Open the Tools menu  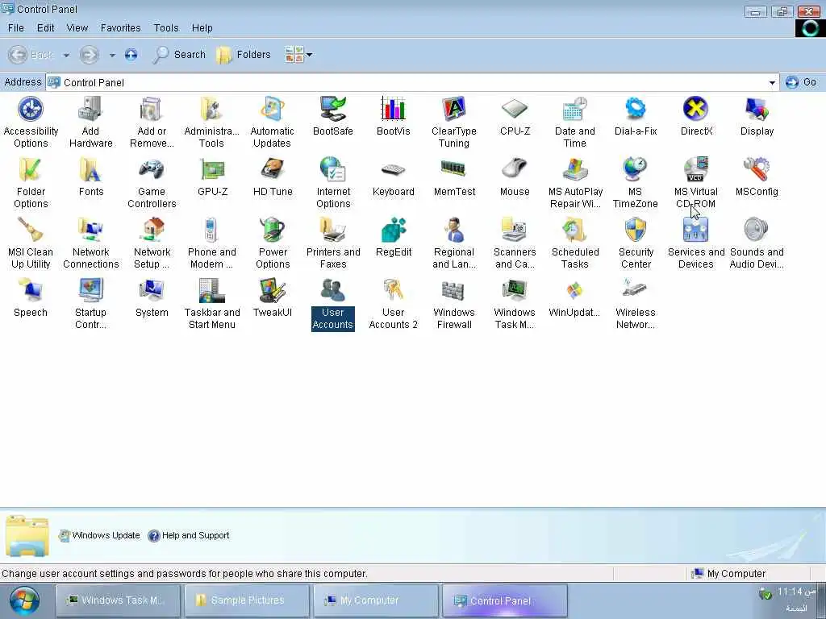coord(166,28)
